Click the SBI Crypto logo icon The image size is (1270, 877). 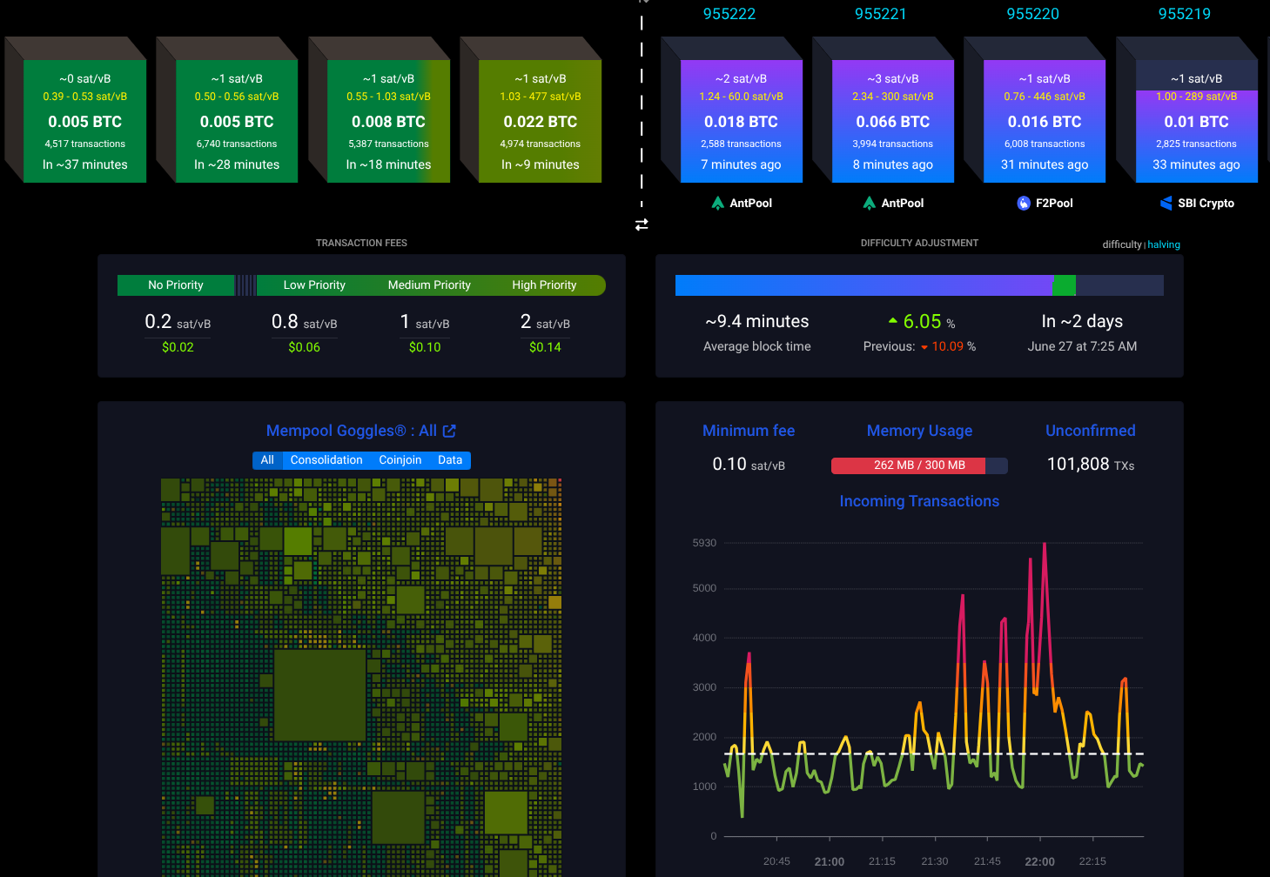(1166, 203)
